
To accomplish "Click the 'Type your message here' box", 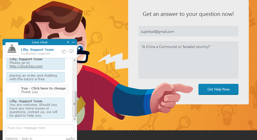I will click(40, 130).
